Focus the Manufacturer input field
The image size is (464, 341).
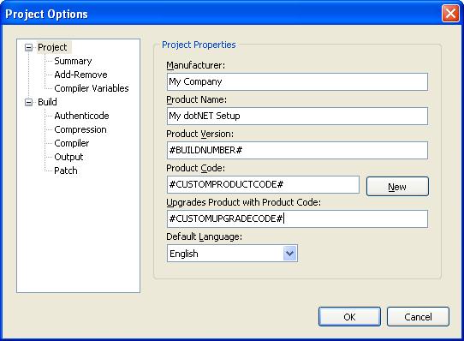pyautogui.click(x=297, y=81)
